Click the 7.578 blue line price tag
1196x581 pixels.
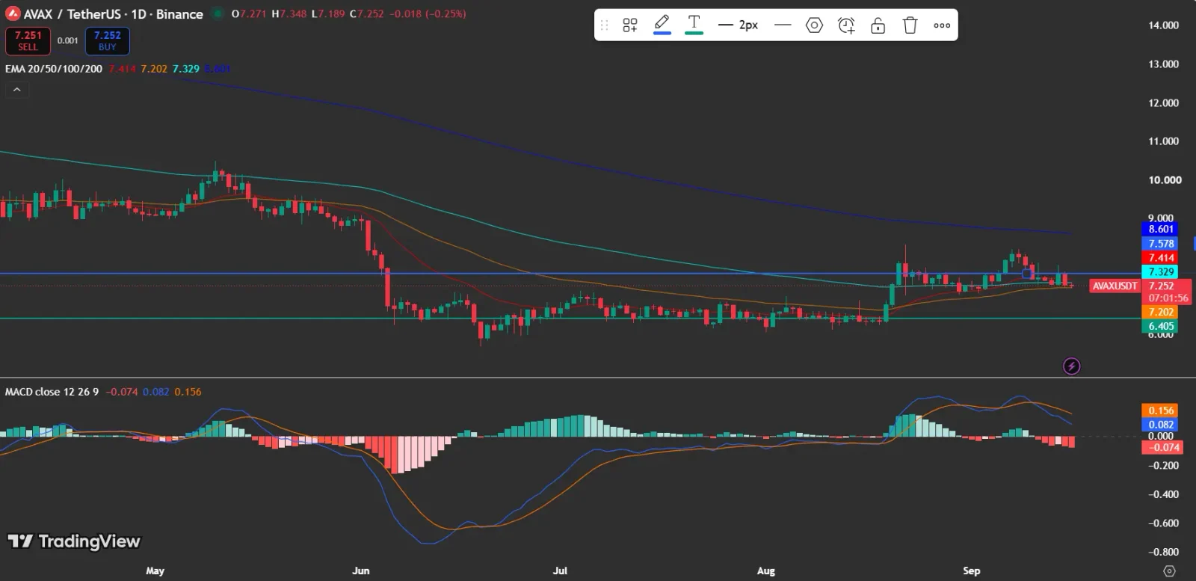(1161, 244)
